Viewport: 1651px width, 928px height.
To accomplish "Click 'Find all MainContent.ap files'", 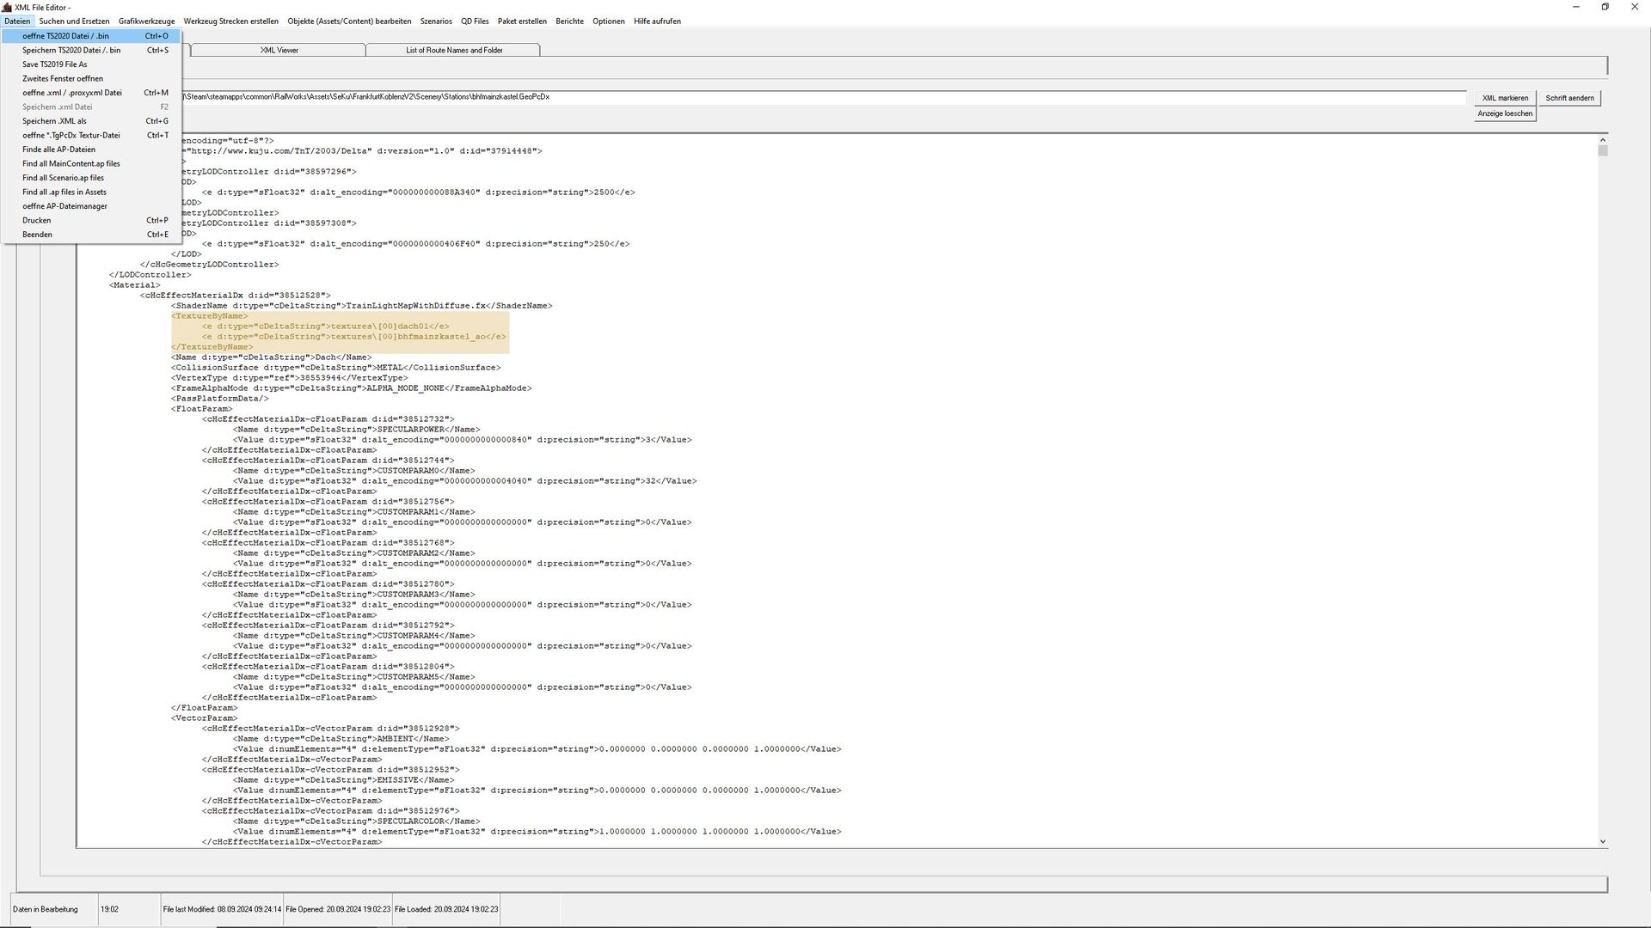I will [71, 163].
